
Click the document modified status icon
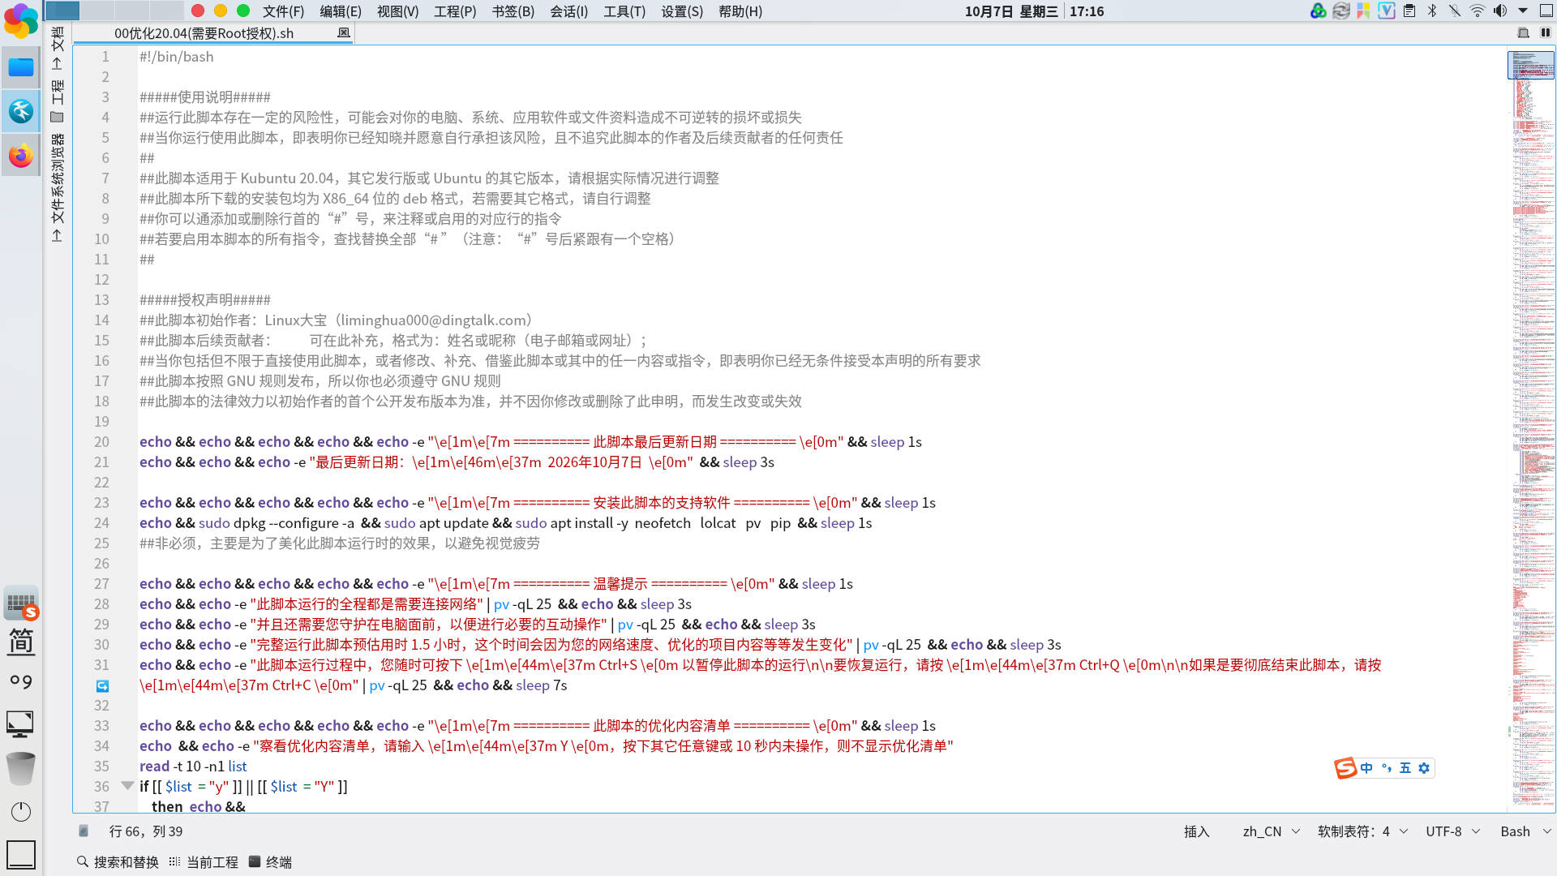click(x=83, y=831)
